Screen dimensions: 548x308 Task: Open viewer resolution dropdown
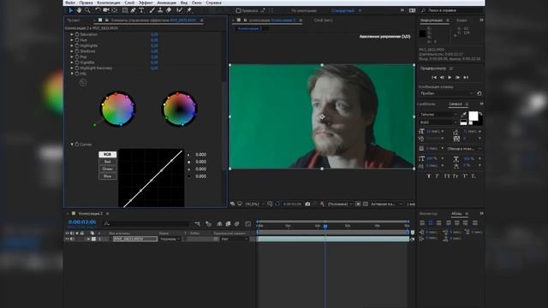click(x=340, y=204)
